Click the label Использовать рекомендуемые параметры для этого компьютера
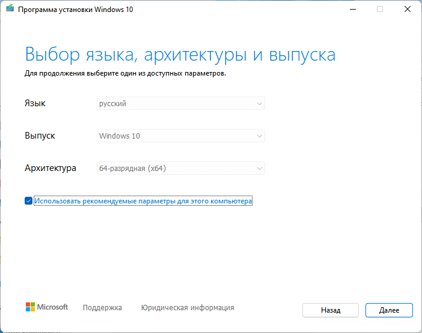This screenshot has width=422, height=333. coord(143,201)
